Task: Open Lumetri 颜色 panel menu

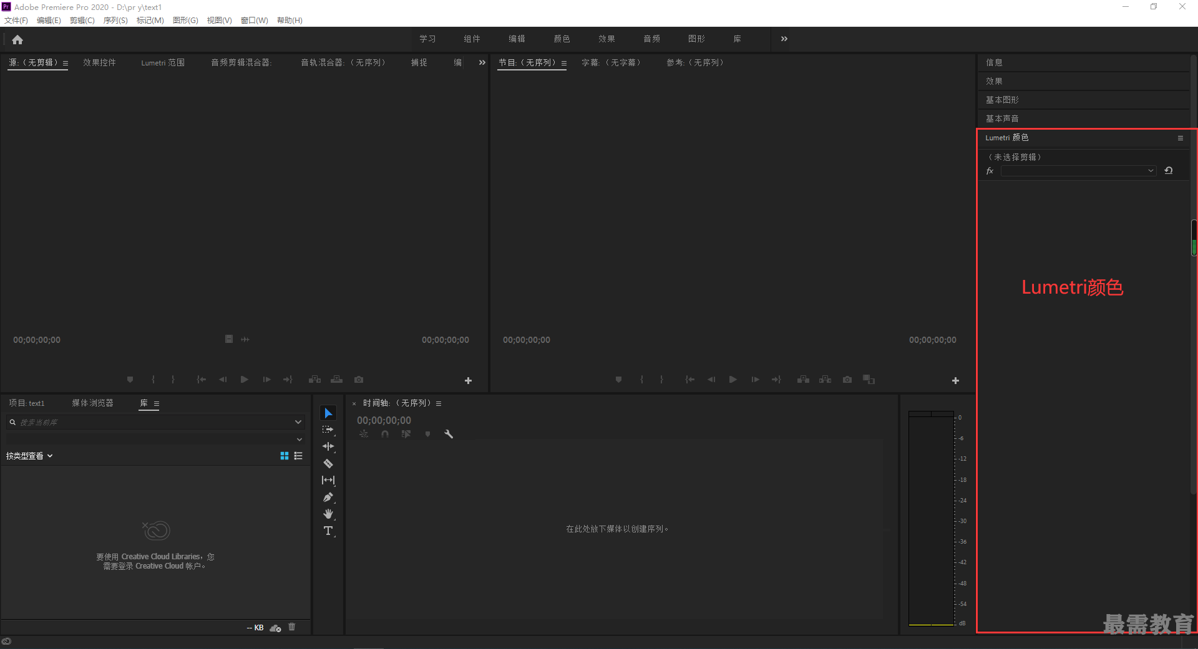Action: [1181, 138]
